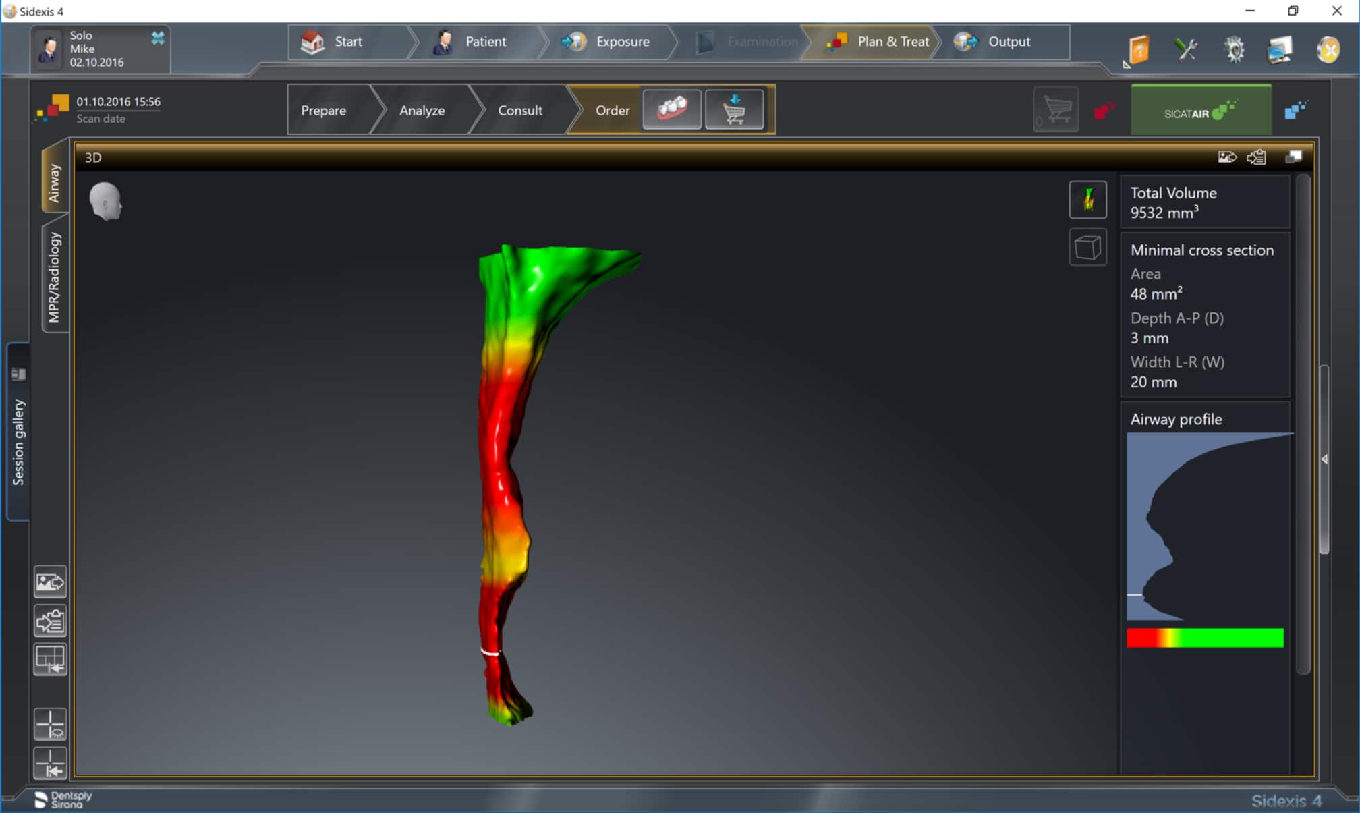Expand the help menu corner arrow
This screenshot has width=1360, height=813.
(x=1126, y=65)
